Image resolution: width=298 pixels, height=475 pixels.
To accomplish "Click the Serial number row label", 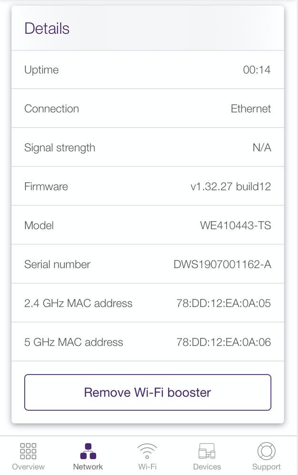I will point(57,265).
